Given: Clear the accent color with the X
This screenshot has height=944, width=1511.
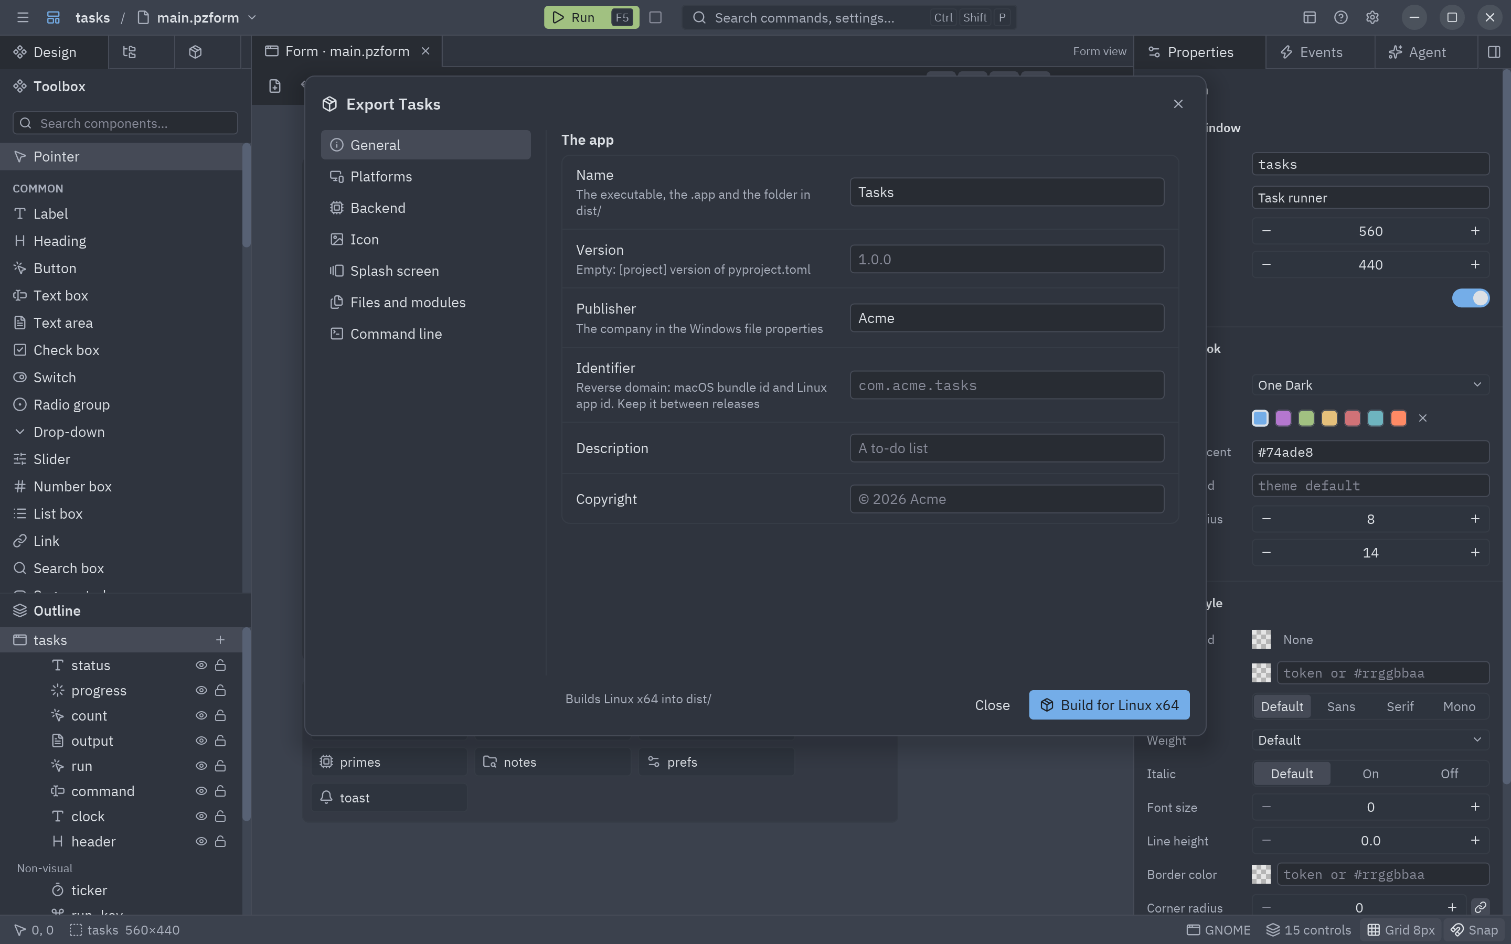Looking at the screenshot, I should click(1422, 419).
